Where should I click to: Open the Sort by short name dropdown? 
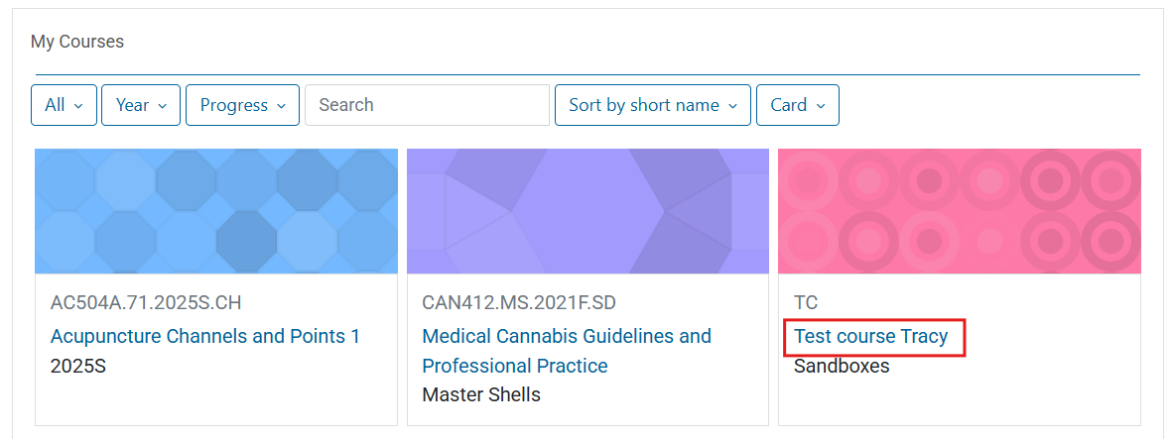pos(653,105)
